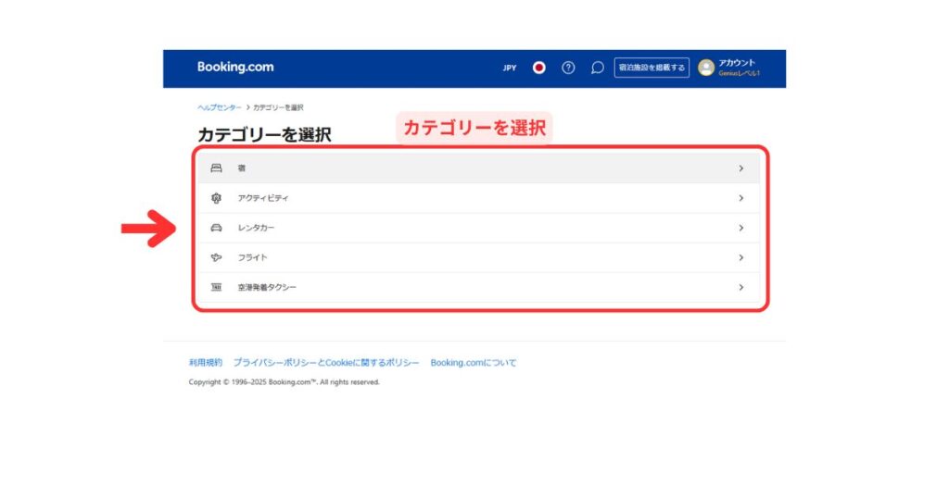Expand the フライト row chevron
Viewport: 949px width, 498px height.
[740, 257]
